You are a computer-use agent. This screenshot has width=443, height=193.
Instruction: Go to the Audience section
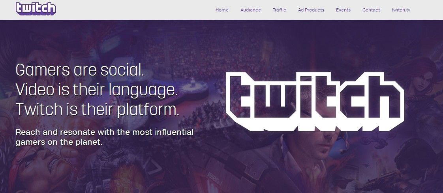[251, 10]
